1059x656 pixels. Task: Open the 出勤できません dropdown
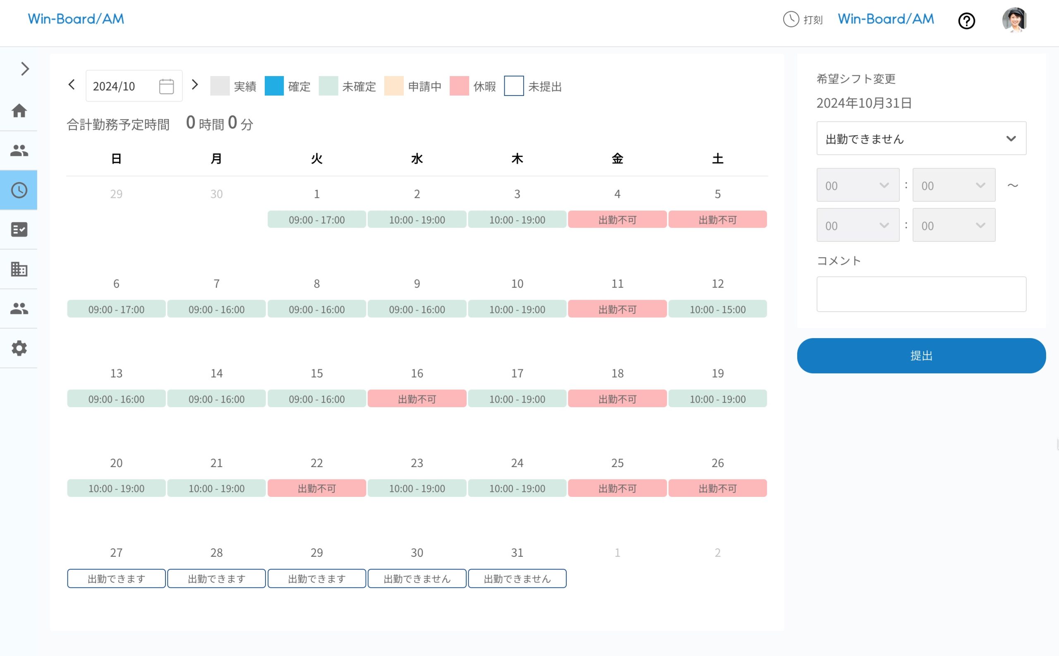(921, 138)
